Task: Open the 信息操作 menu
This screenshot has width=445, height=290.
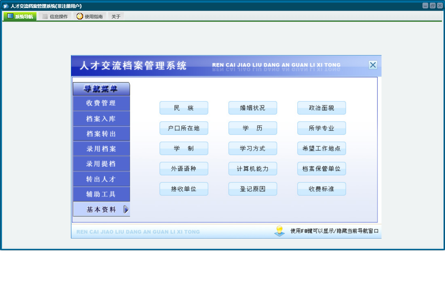Action: point(55,16)
